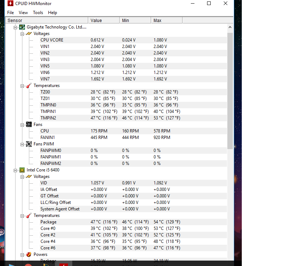The image size is (296, 266).
Task: Click the TMPIN1 current value 39 °C
Action: [104, 112]
